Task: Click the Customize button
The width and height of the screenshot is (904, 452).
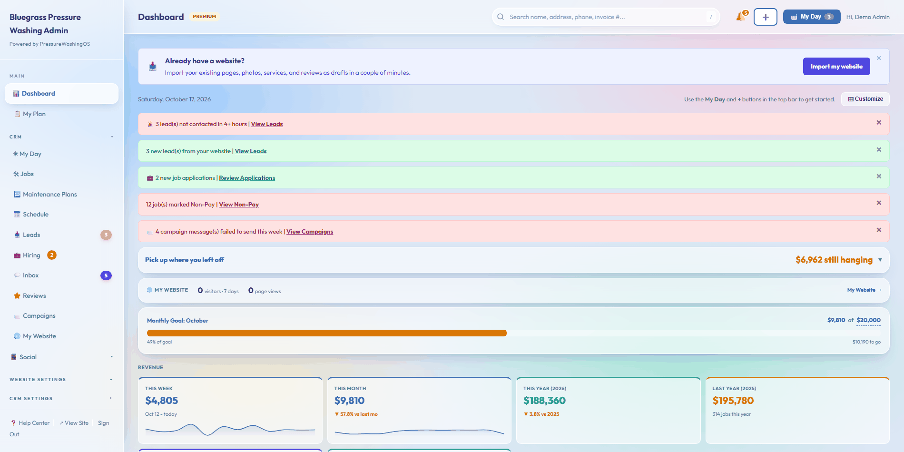Action: [865, 99]
